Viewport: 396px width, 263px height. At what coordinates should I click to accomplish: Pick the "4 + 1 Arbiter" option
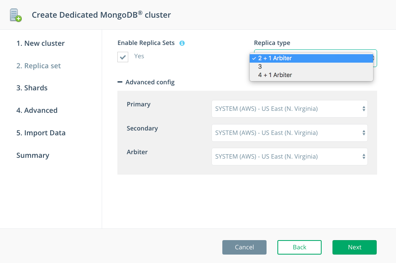(x=311, y=75)
